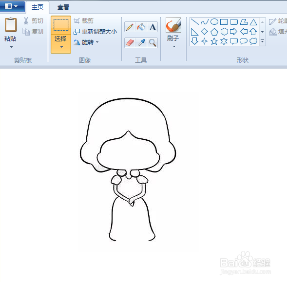Open the Paint file menu button
The width and height of the screenshot is (287, 282).
point(12,6)
